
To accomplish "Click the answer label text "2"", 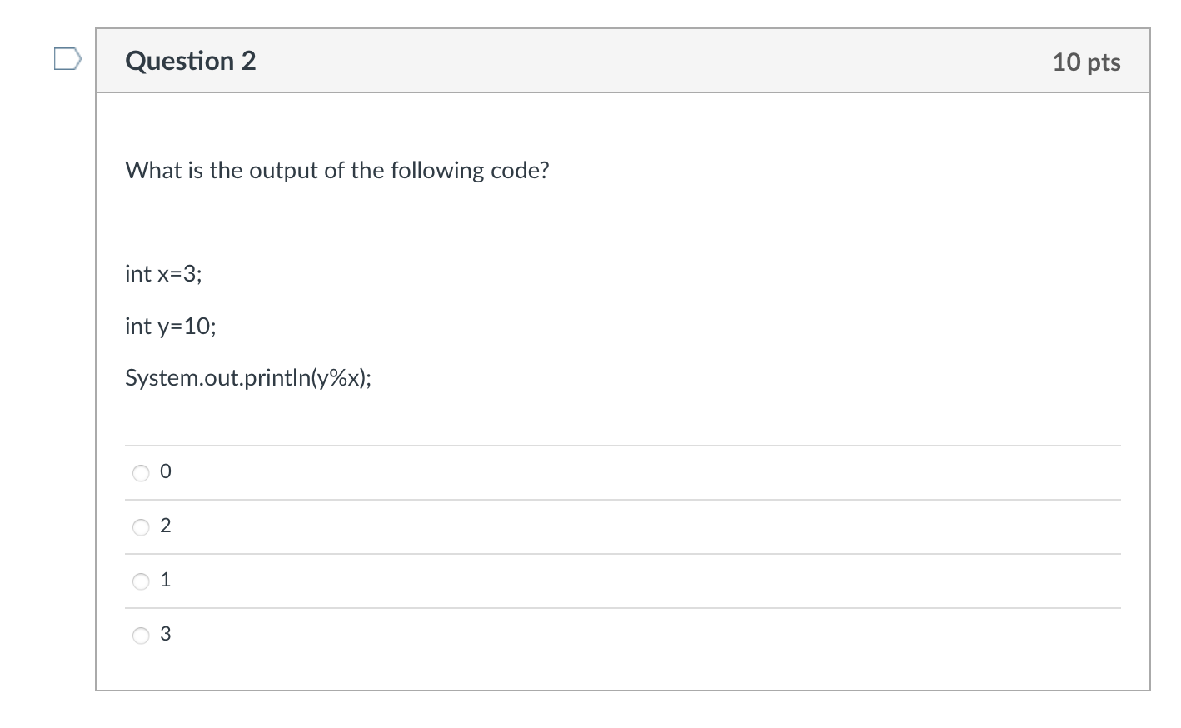I will click(165, 526).
